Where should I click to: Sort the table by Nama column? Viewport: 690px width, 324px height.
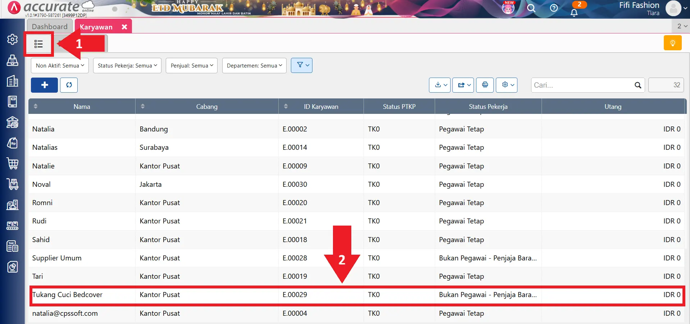click(x=82, y=107)
